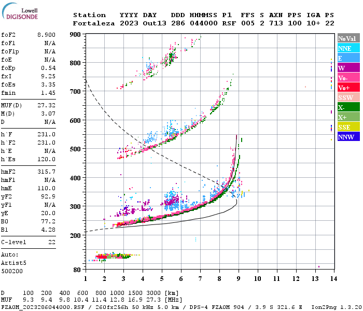Select the W purple legend swatch
Image resolution: width=363 pixels, height=311 pixels.
348,68
